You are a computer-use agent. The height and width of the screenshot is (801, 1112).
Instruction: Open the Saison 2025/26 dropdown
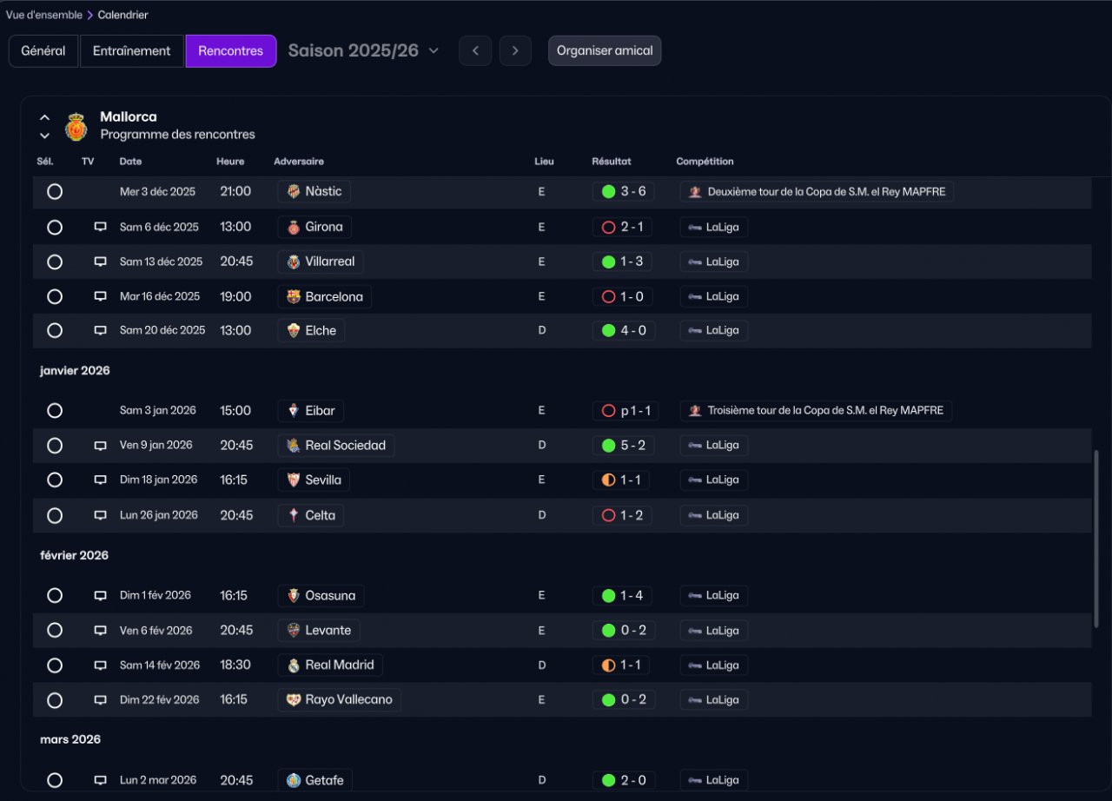click(x=363, y=50)
